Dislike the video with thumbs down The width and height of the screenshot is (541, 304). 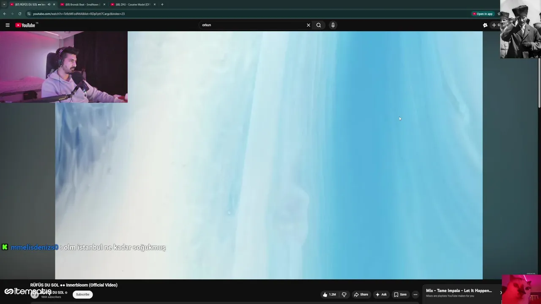click(344, 295)
